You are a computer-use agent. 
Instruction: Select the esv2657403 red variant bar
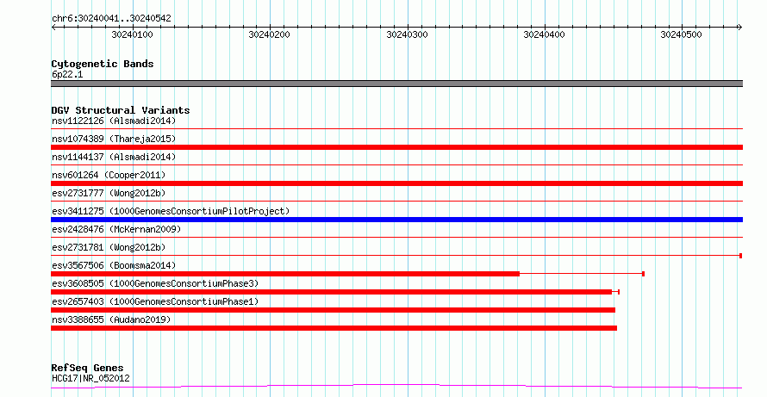click(333, 310)
